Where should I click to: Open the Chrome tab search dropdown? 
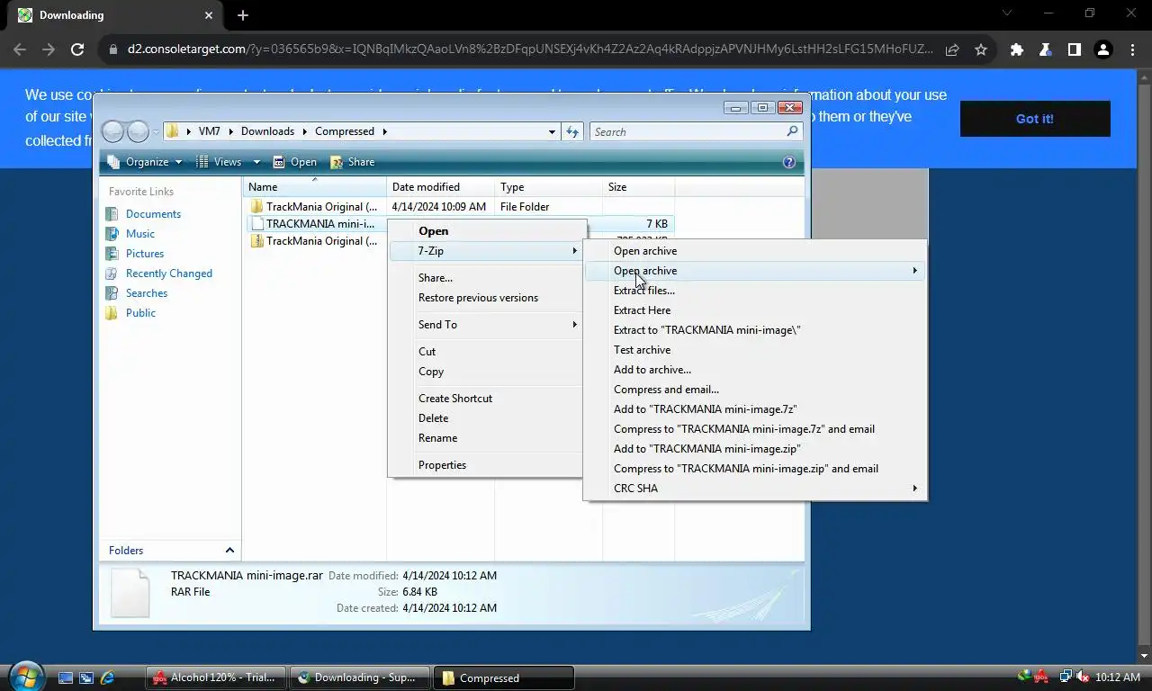click(x=1006, y=13)
